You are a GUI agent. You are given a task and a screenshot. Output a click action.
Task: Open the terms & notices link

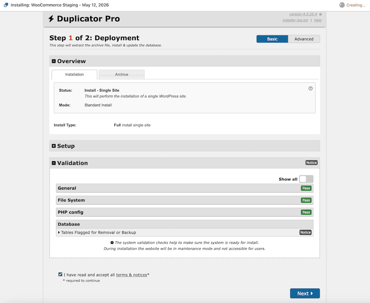[x=131, y=275]
